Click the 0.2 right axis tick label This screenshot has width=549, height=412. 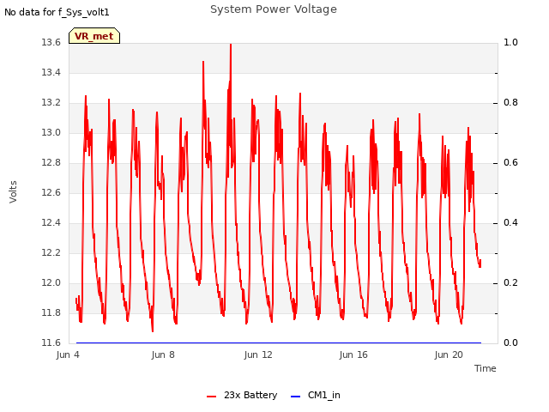[511, 283]
